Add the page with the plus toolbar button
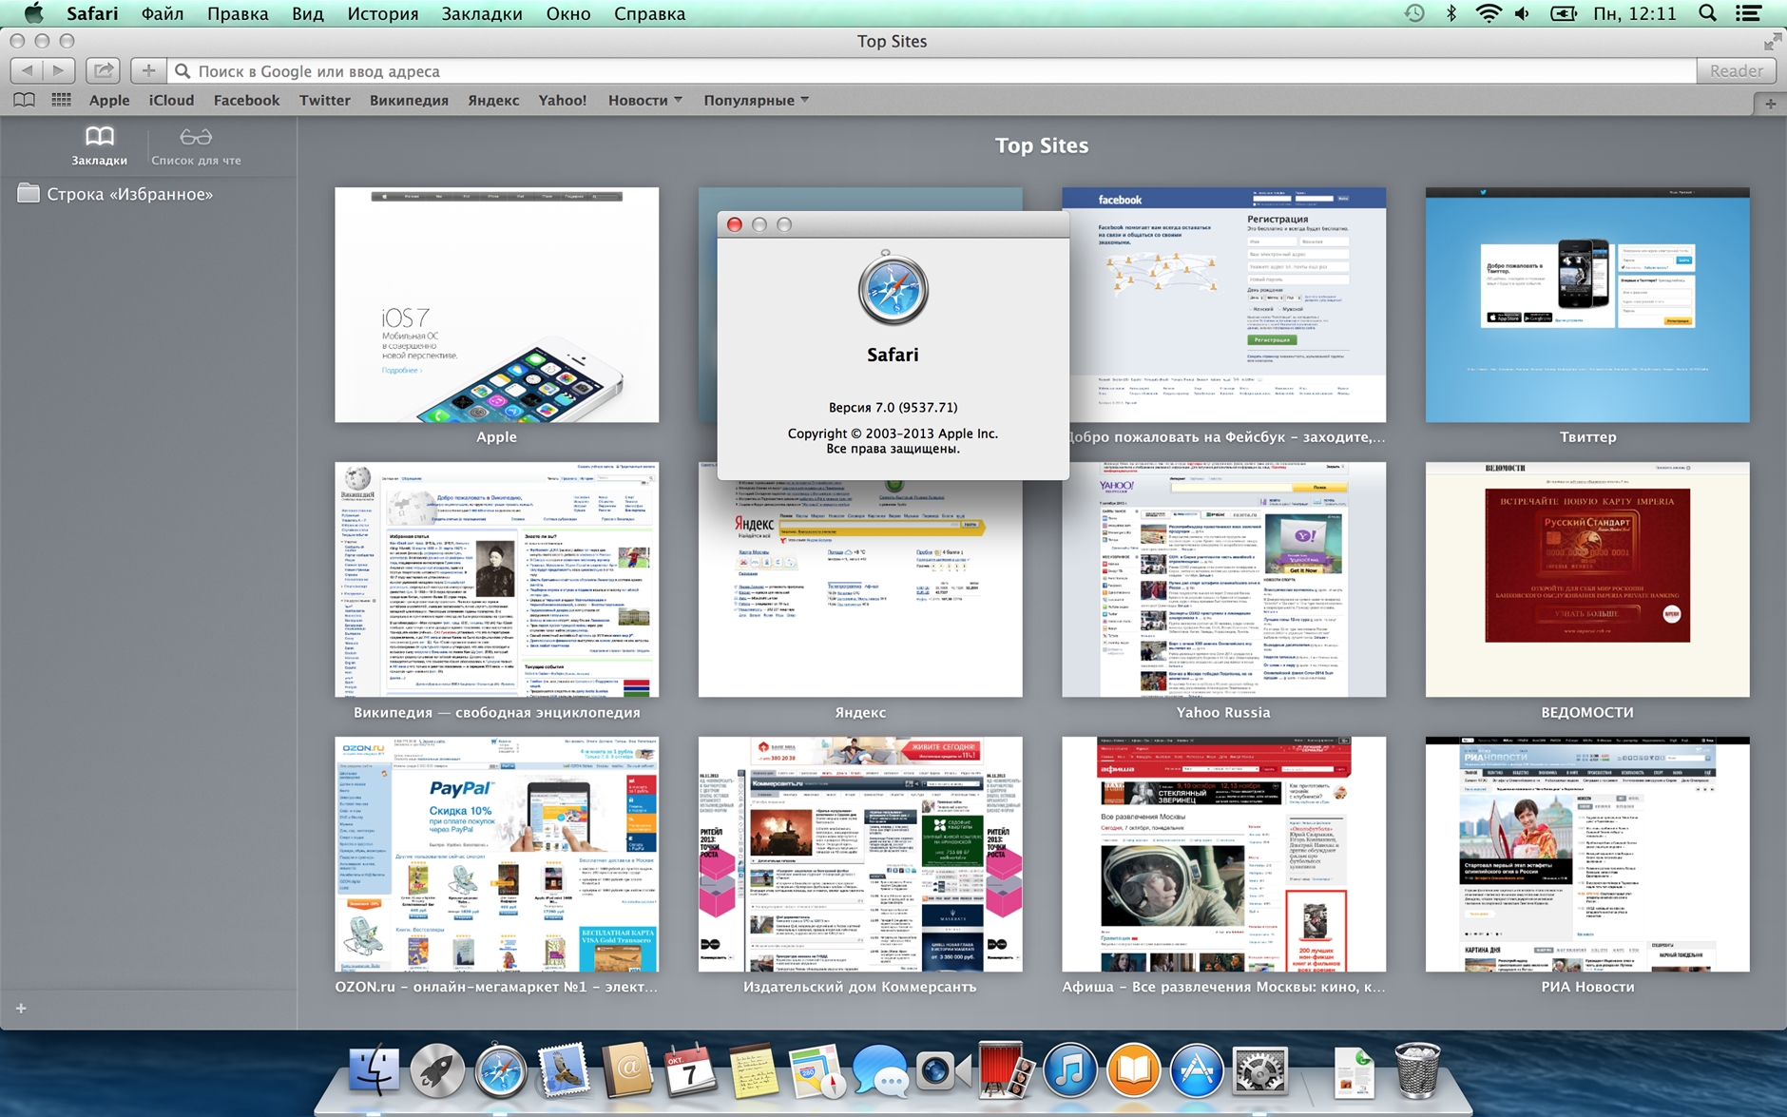The height and width of the screenshot is (1117, 1787). click(x=147, y=70)
